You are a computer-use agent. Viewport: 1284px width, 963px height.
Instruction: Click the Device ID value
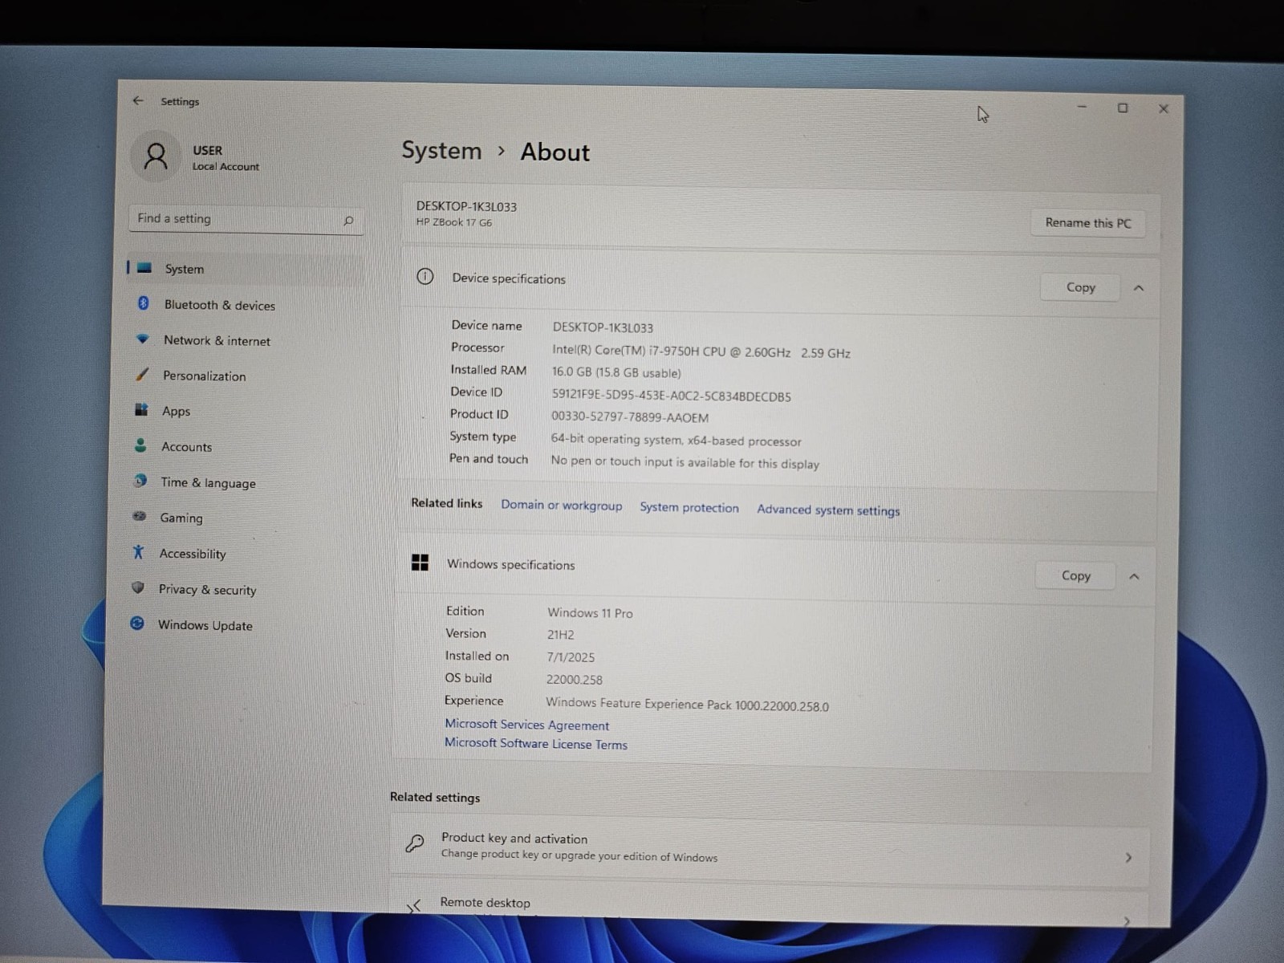pyautogui.click(x=671, y=396)
